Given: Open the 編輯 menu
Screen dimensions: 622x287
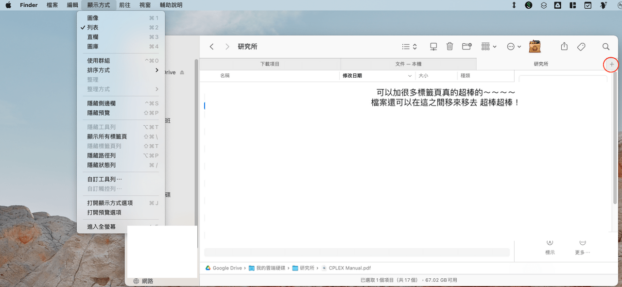Looking at the screenshot, I should tap(72, 5).
